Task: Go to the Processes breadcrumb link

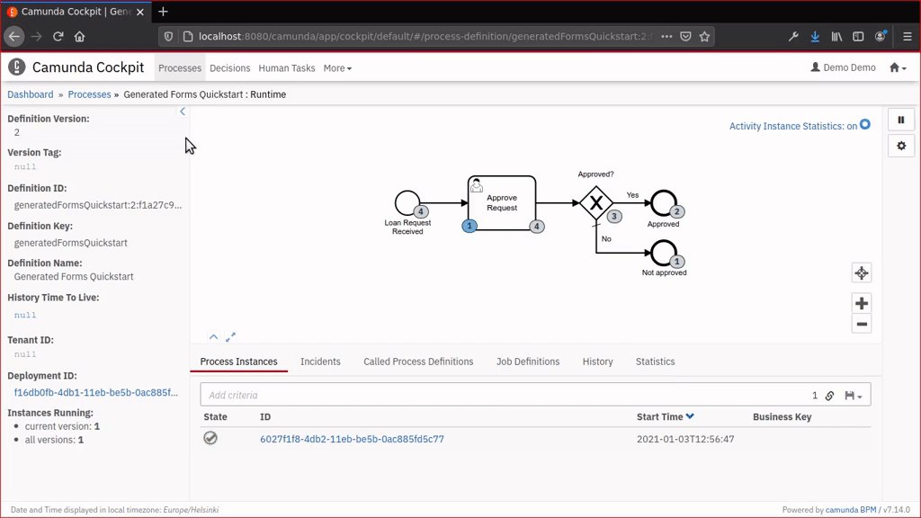Action: pos(89,94)
